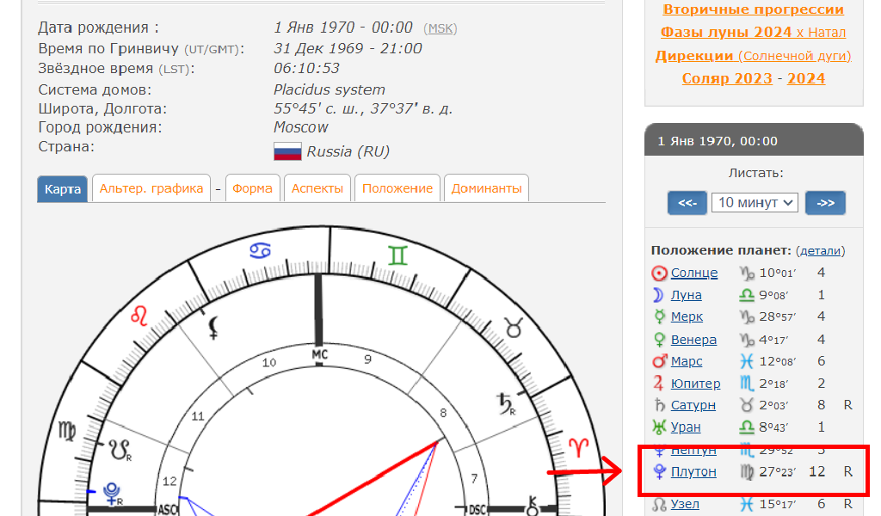The height and width of the screenshot is (516, 881).
Task: Click the Moon crescent icon beside Луна
Action: (x=658, y=295)
